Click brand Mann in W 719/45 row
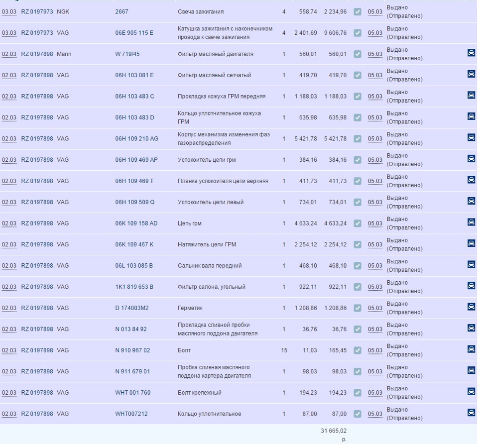The height and width of the screenshot is (444, 478). pos(64,54)
